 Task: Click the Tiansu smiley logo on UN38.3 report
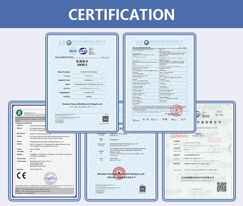[69, 43]
